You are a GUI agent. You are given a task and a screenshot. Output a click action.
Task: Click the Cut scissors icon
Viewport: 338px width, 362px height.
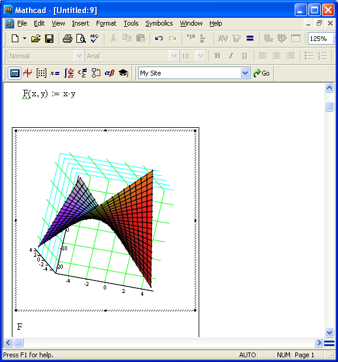tap(113, 38)
